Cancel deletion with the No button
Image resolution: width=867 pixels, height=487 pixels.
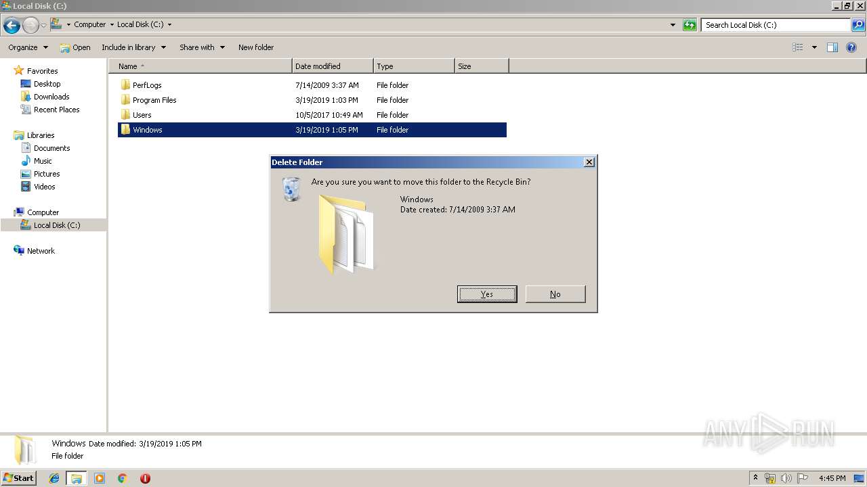pos(555,294)
